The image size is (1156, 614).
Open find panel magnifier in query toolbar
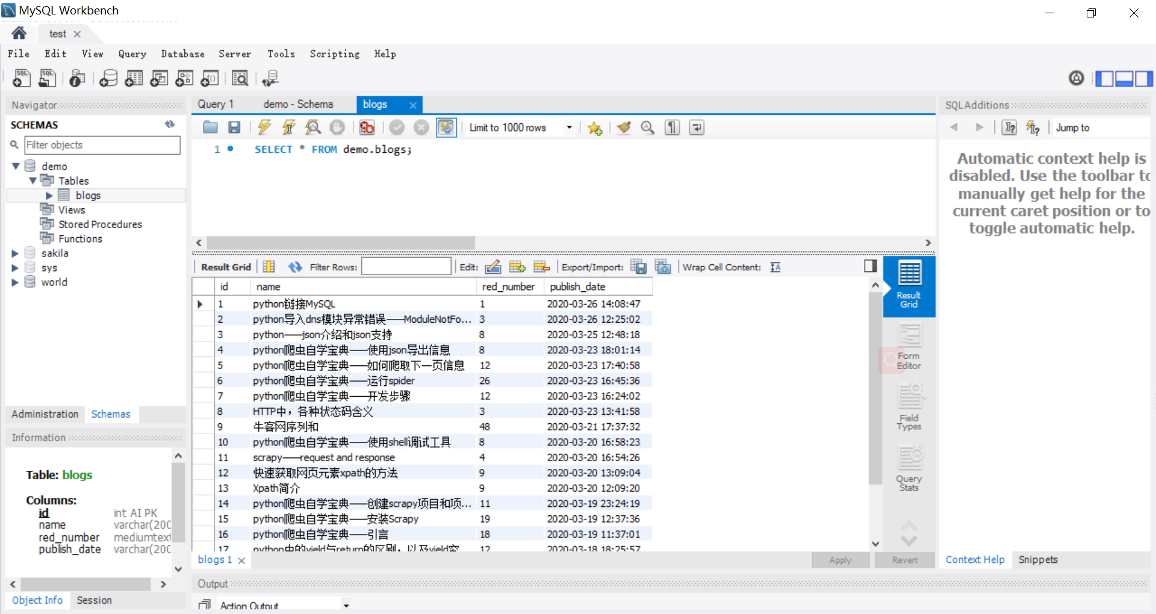coord(648,127)
